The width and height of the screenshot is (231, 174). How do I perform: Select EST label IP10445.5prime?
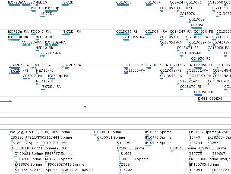158,138
